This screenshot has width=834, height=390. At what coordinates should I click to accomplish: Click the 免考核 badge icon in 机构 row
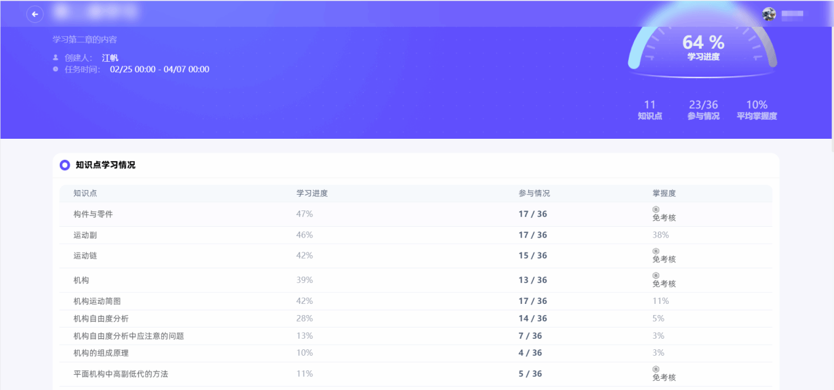coord(656,276)
